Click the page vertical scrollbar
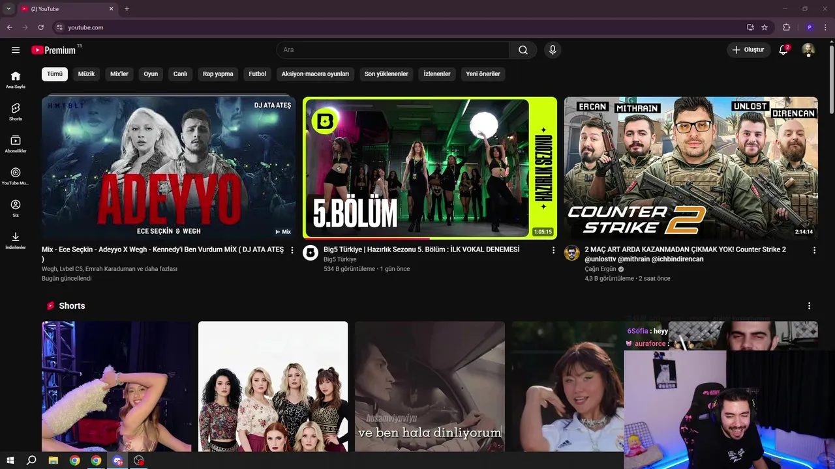The image size is (835, 469). pos(831,78)
